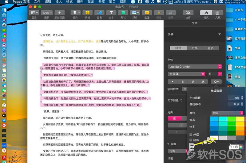Enable the 外框 outline checkbox
Viewport: 246px width, 163px height.
191,135
